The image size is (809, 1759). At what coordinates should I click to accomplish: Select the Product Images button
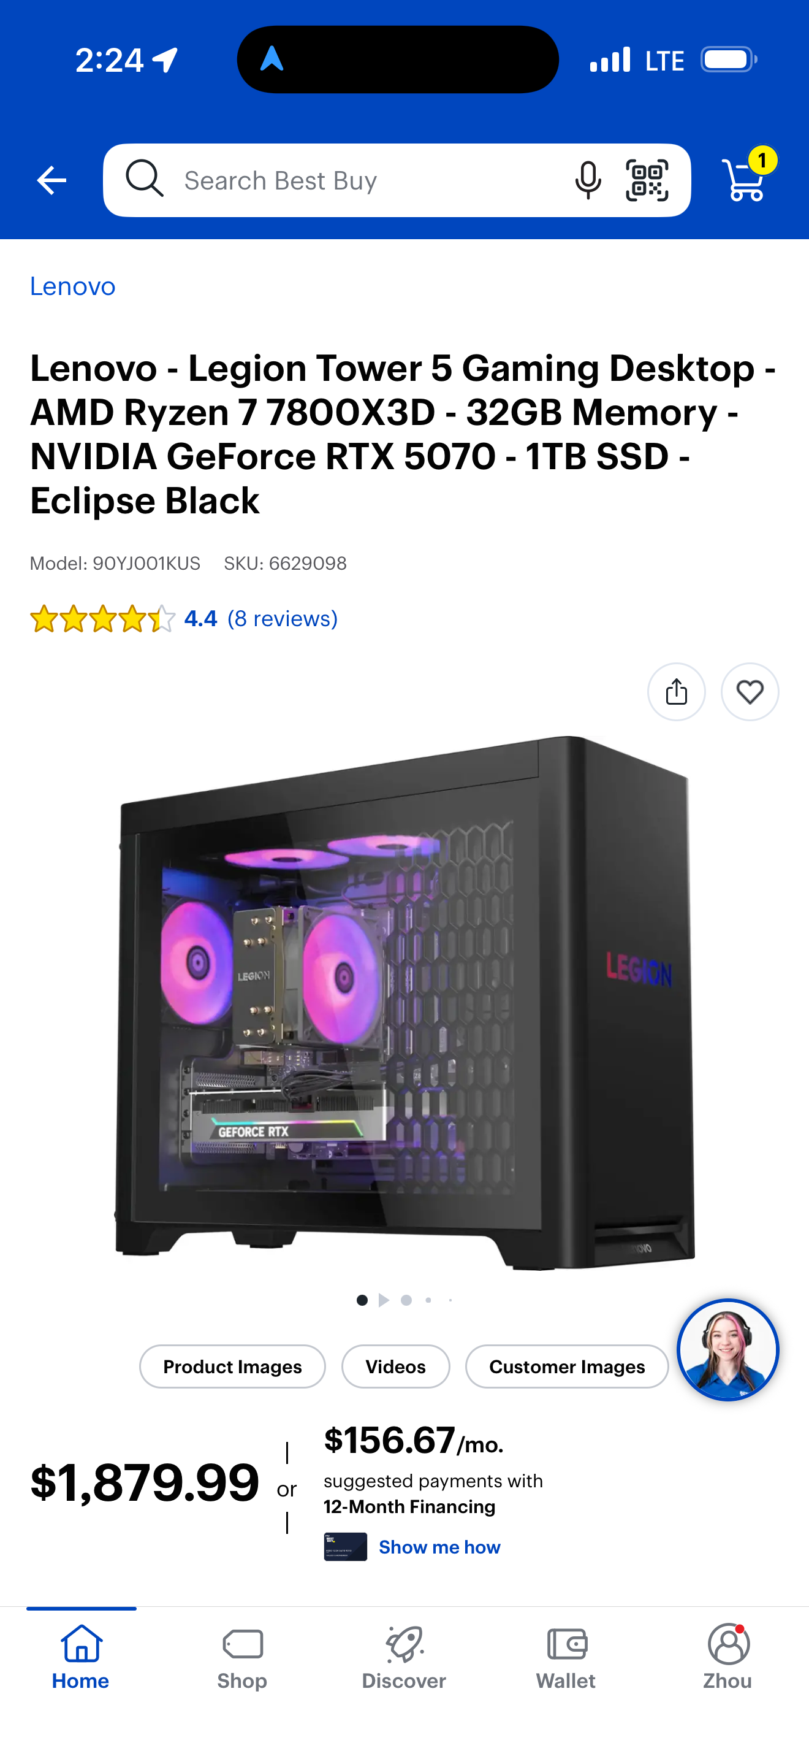tap(232, 1366)
